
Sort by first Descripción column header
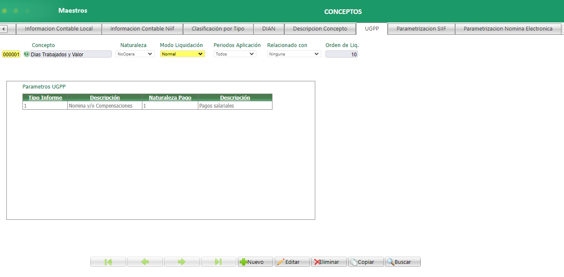pos(105,98)
